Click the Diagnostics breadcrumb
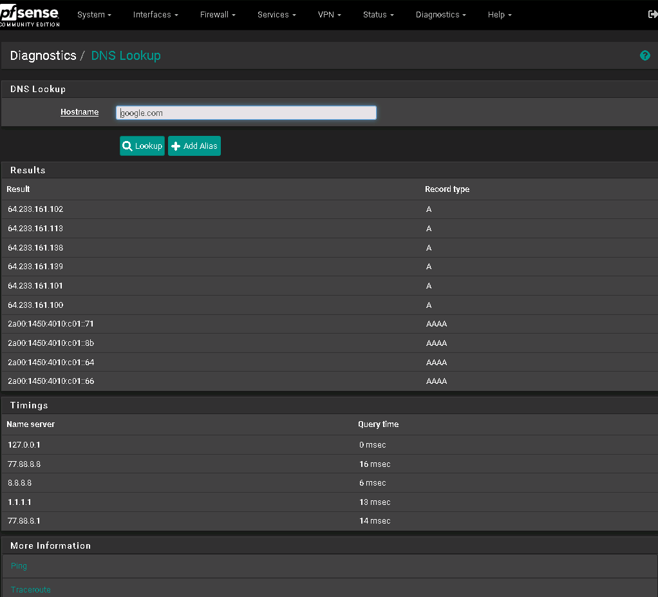This screenshot has width=658, height=597. point(43,55)
